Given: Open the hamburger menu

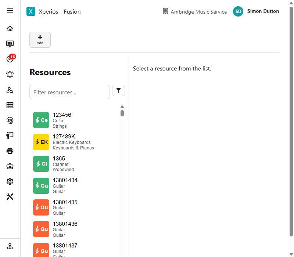Looking at the screenshot, I should pos(10,11).
